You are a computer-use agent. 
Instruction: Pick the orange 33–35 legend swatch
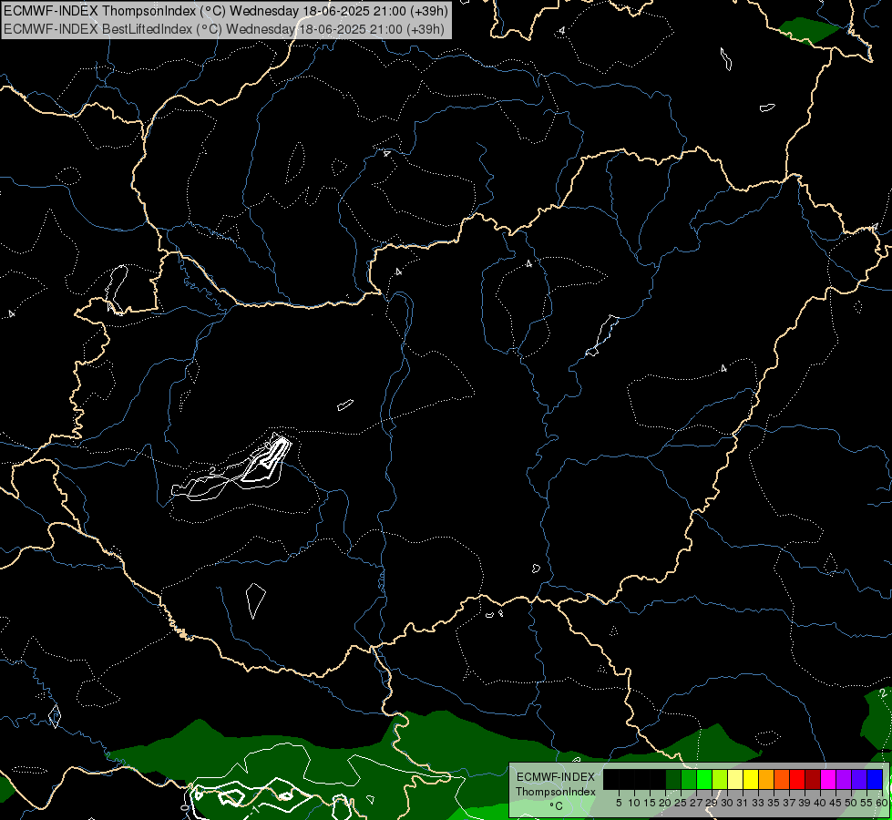click(766, 779)
